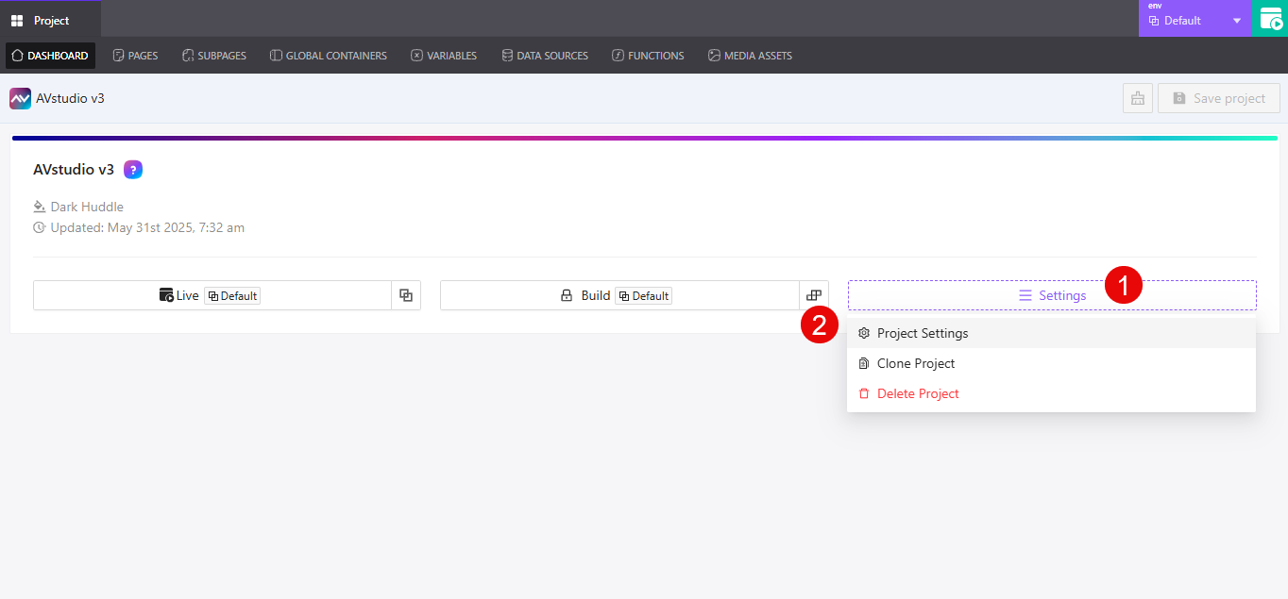Image resolution: width=1288 pixels, height=599 pixels.
Task: Switch to the PAGES tab
Action: (135, 55)
